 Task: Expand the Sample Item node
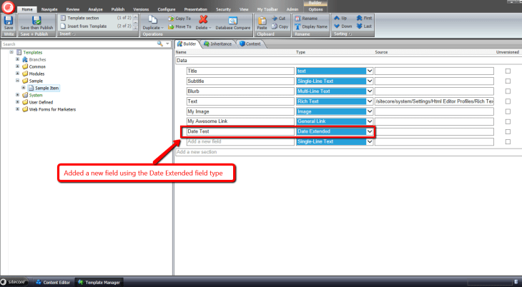tap(24, 88)
